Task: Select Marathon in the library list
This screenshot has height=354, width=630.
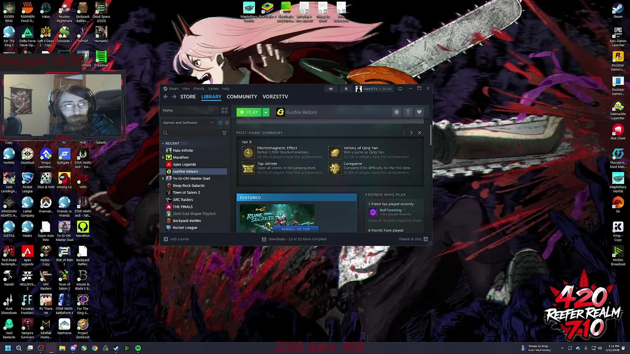Action: pos(194,157)
